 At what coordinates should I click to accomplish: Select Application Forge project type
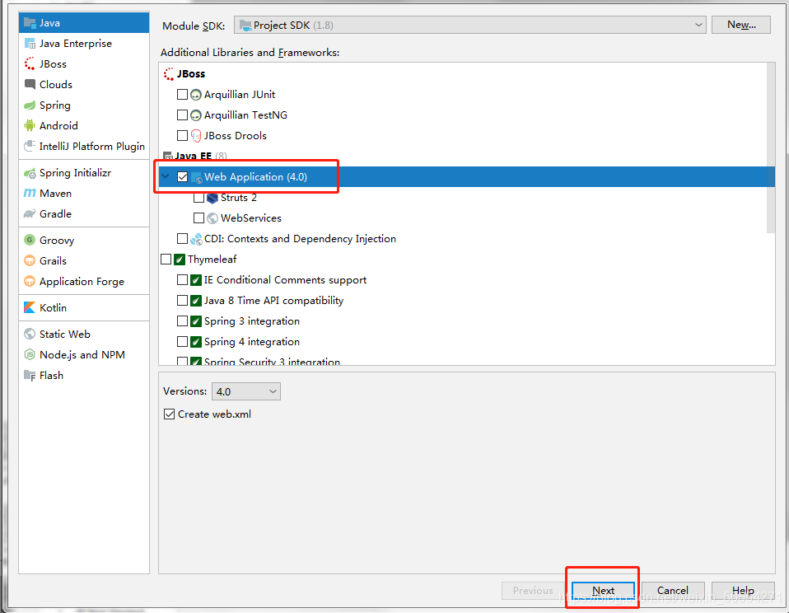click(x=83, y=281)
